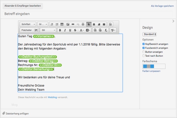Image resolution: width=177 pixels, height=118 pixels.
Task: Paste from Word icon
Action: [100, 30]
